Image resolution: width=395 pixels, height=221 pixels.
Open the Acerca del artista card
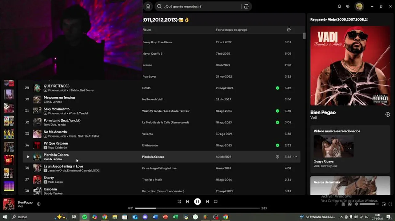(350, 185)
